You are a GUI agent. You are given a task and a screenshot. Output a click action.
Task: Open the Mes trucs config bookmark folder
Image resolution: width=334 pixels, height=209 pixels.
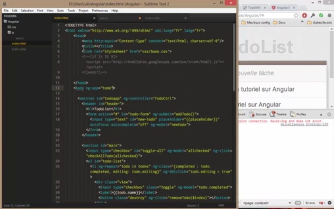256,22
